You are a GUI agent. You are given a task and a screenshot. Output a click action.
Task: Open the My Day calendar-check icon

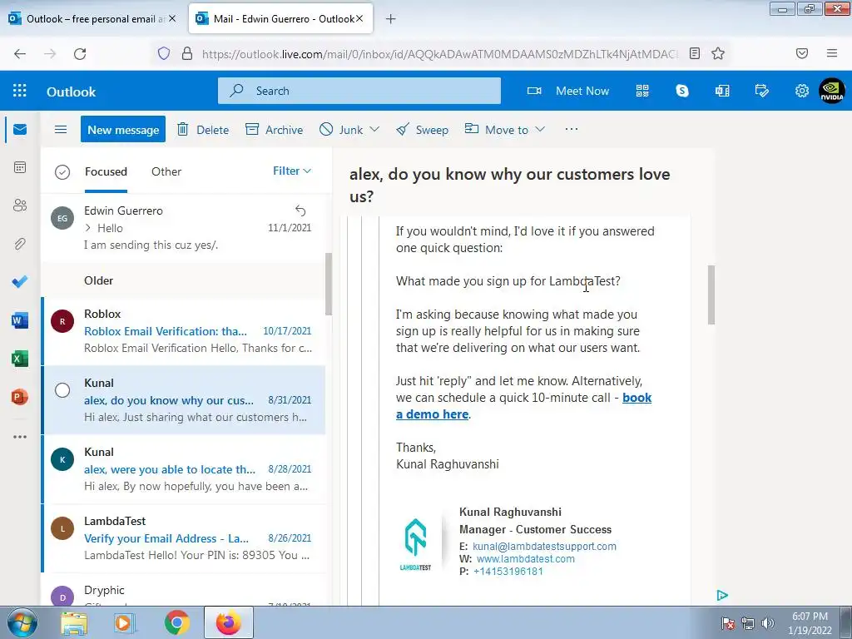pyautogui.click(x=762, y=91)
